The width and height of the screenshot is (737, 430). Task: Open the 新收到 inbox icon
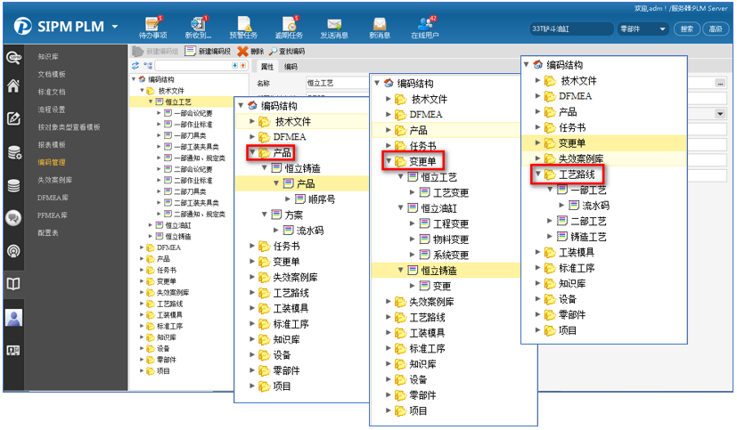click(x=198, y=27)
